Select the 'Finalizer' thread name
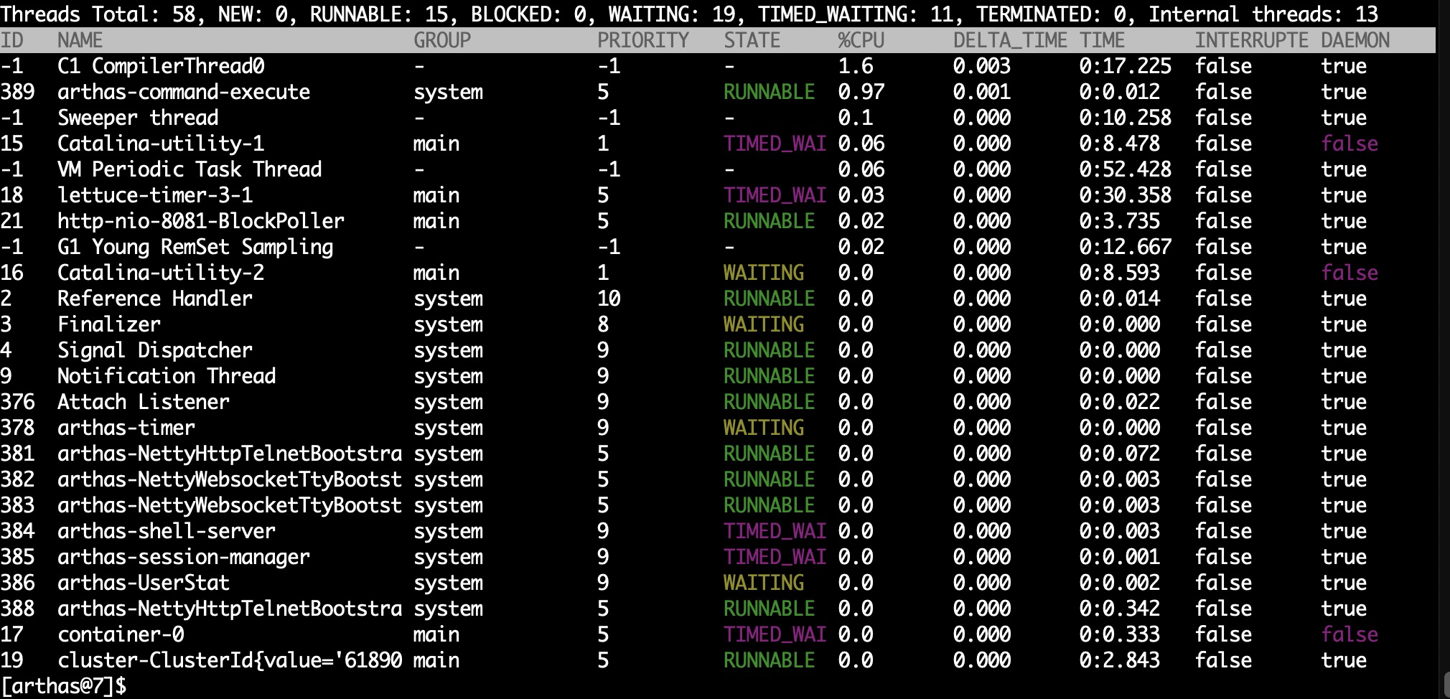 click(109, 324)
